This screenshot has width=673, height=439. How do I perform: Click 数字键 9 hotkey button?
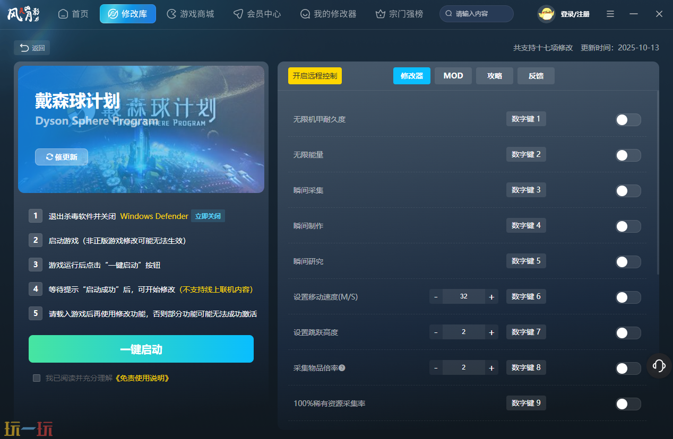pos(526,403)
